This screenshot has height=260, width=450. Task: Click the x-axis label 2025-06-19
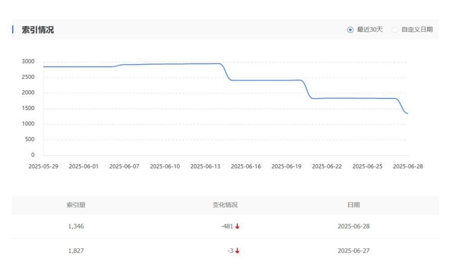(x=286, y=166)
